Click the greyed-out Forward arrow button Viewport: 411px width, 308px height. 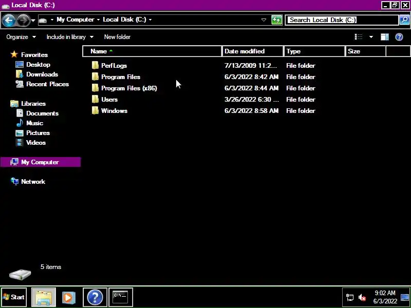coord(24,20)
